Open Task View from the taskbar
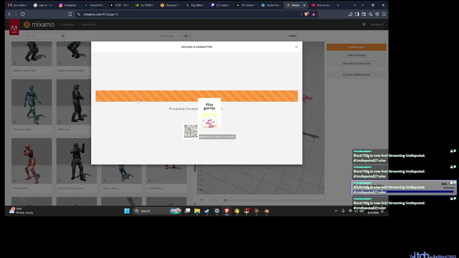459x258 pixels. (187, 211)
